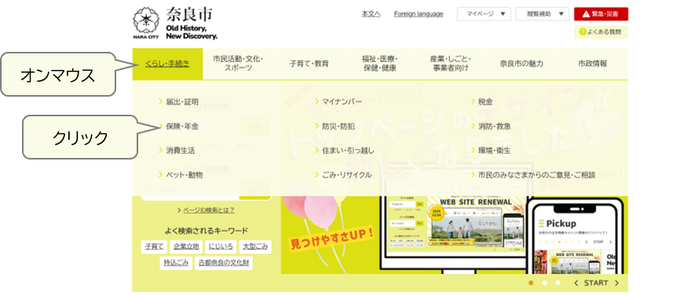Click the 子育て keyword tag

(x=154, y=247)
